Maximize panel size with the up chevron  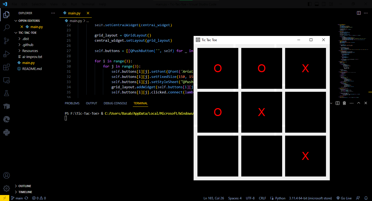[359, 103]
